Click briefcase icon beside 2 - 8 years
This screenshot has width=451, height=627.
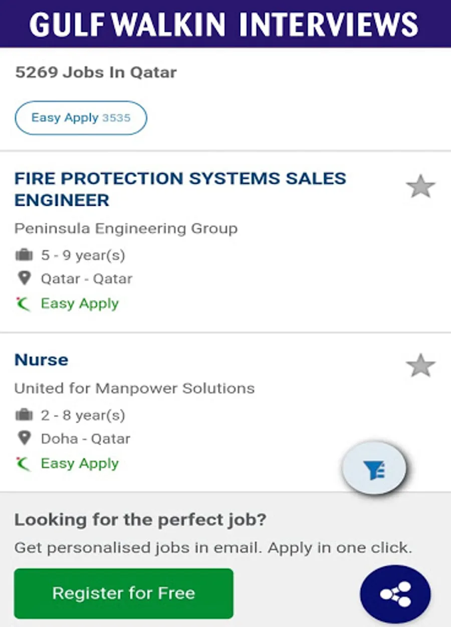click(x=24, y=415)
